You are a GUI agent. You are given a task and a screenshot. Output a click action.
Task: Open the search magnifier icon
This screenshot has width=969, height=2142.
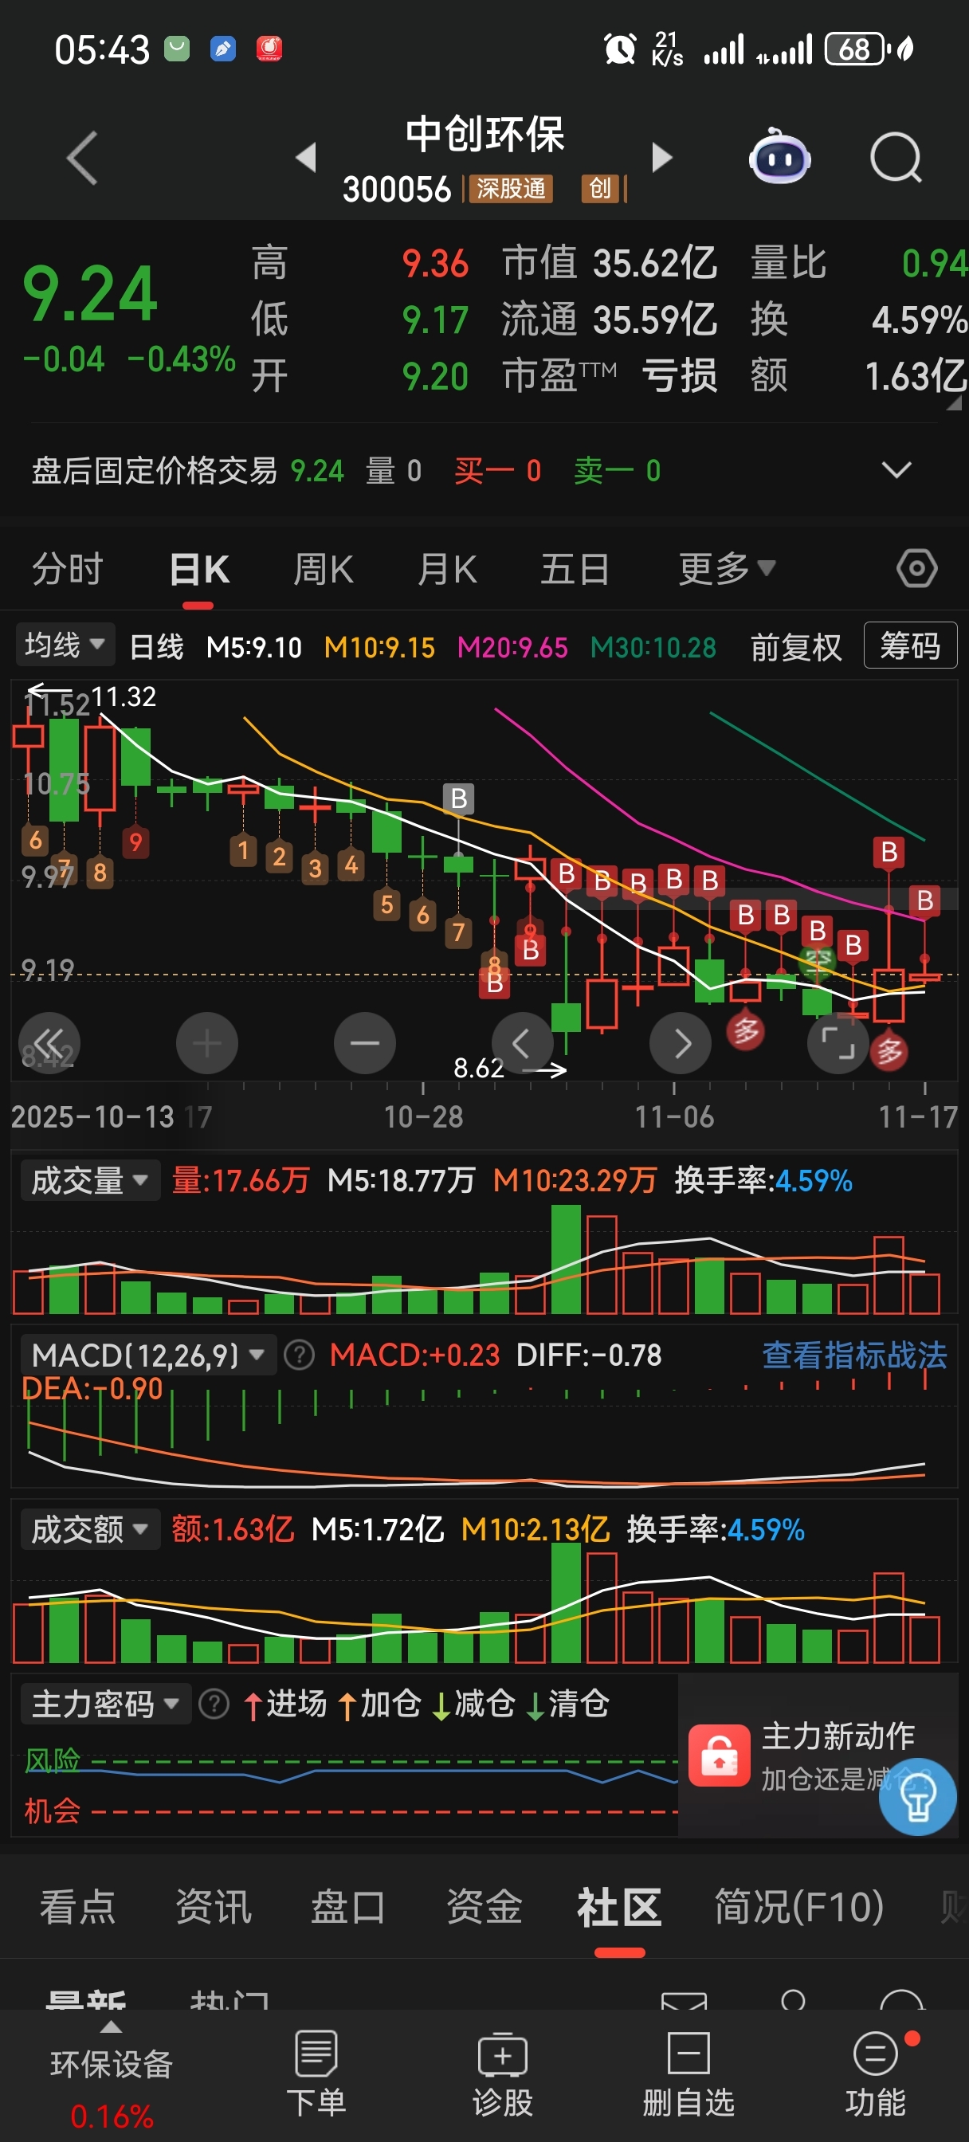coord(896,156)
